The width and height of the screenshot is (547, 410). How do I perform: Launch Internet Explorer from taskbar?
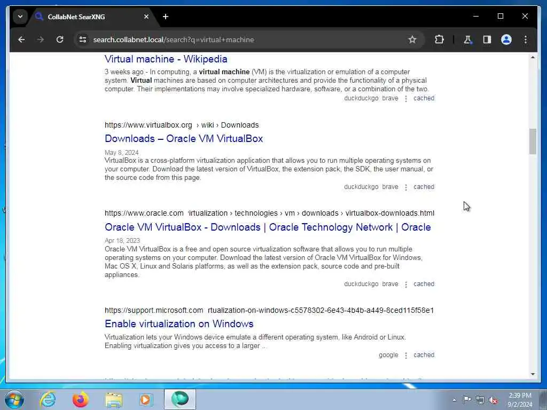tap(48, 399)
